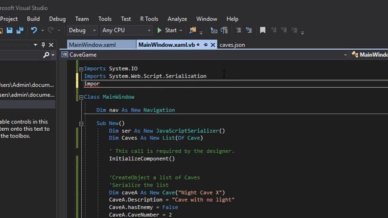Toggle auto-hide pin on the toolbox panel

coord(43,45)
